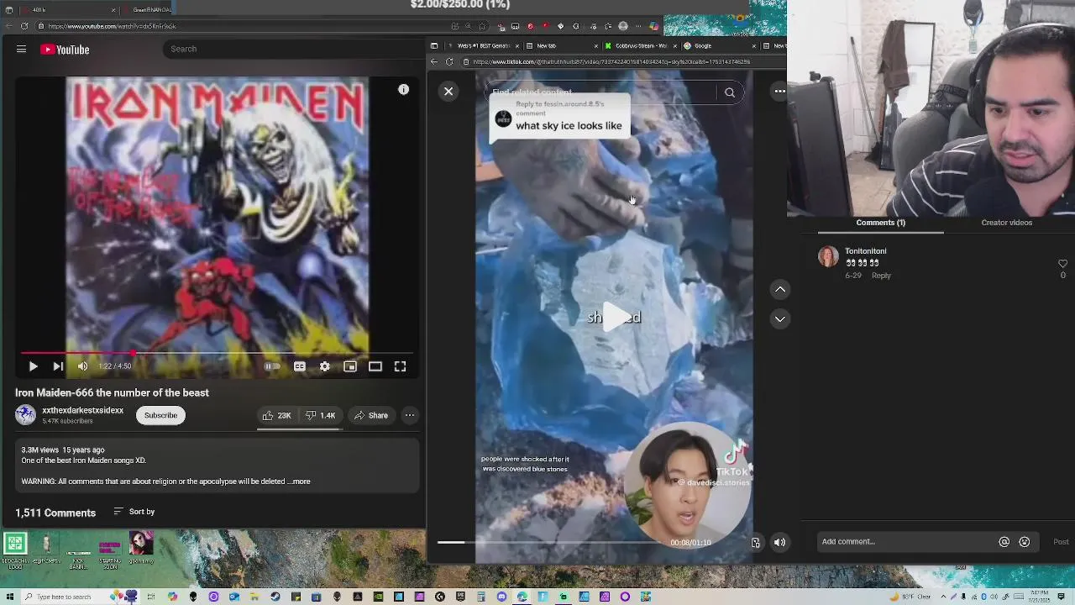Enter fullscreen in YouTube player
The height and width of the screenshot is (605, 1075).
[401, 366]
